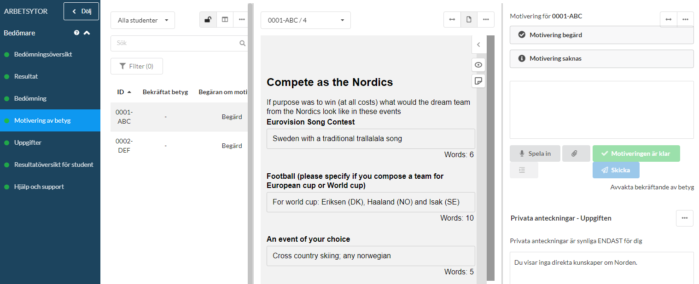The width and height of the screenshot is (699, 284).
Task: Click the ARBETSYTOR heading
Action: click(x=26, y=11)
